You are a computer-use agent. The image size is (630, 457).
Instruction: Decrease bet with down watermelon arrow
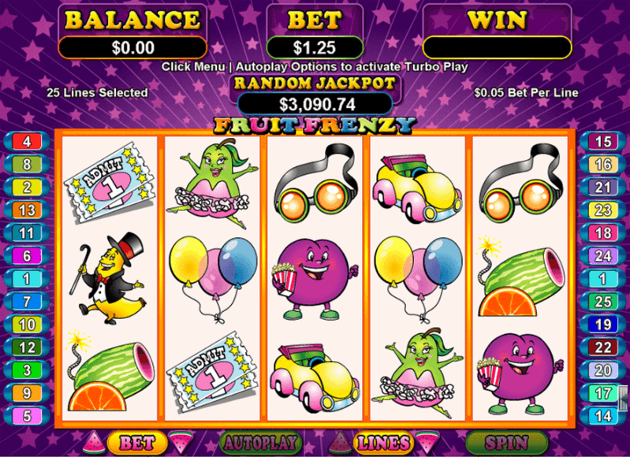(x=181, y=443)
